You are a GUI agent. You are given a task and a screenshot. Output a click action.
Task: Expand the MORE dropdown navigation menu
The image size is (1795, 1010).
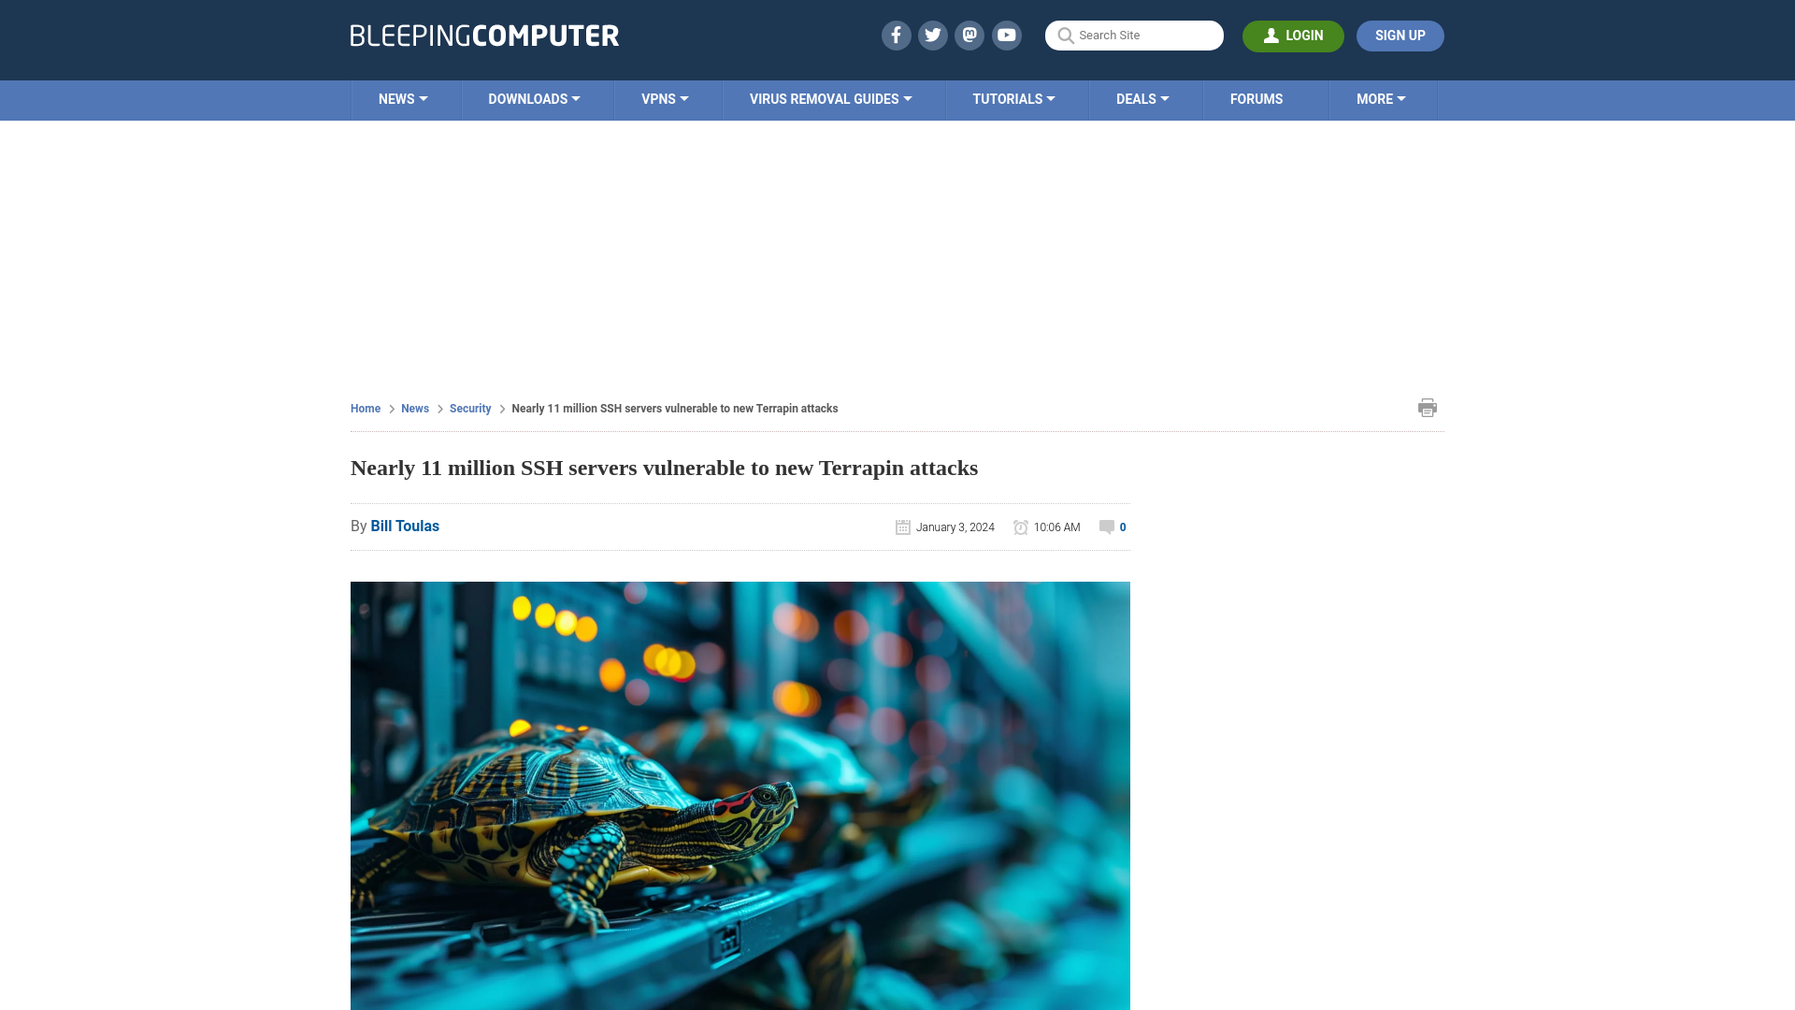(1381, 98)
